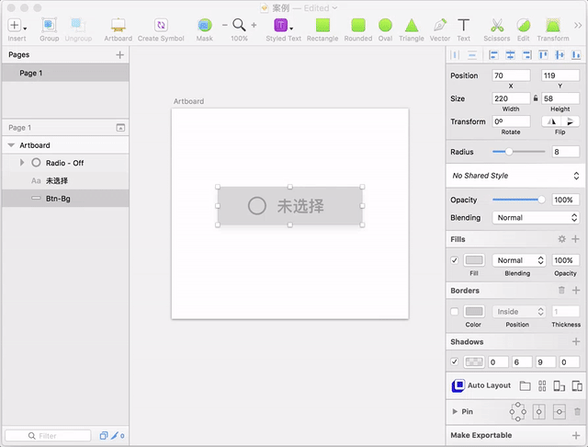Click the Border color swatch
The width and height of the screenshot is (588, 447).
(x=474, y=312)
